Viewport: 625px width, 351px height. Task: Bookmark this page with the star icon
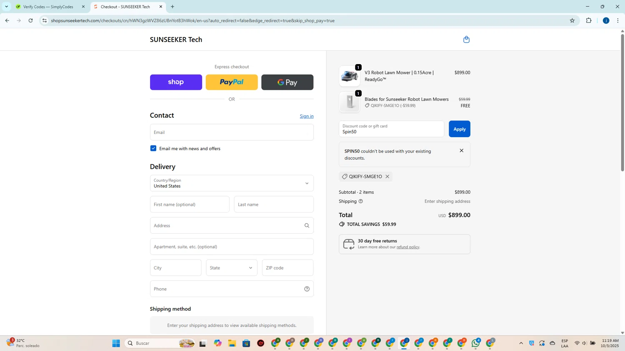point(572,20)
